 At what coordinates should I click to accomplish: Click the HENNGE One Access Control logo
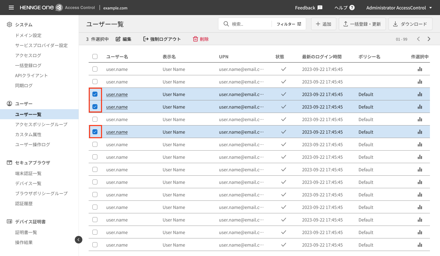tap(57, 8)
